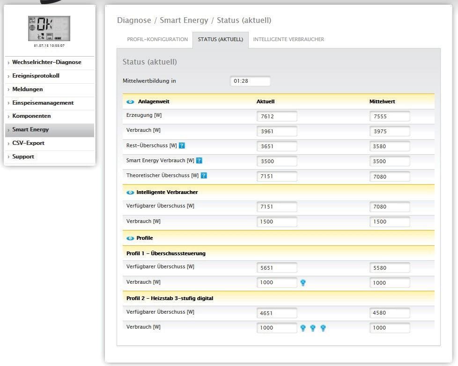Click the Anlagenweit section heading
This screenshot has width=458, height=366.
point(154,101)
